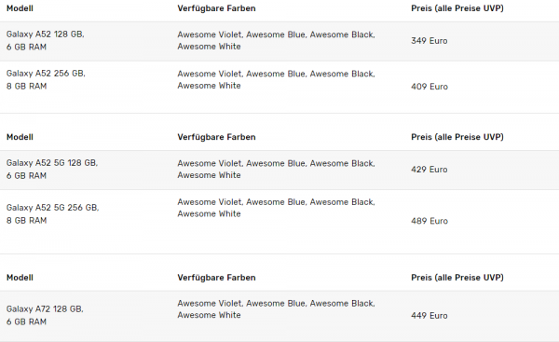Image resolution: width=559 pixels, height=342 pixels.
Task: Click the first table's Modell column header
Action: click(20, 8)
